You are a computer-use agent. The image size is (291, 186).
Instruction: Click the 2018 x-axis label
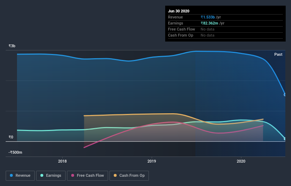[x=62, y=161]
